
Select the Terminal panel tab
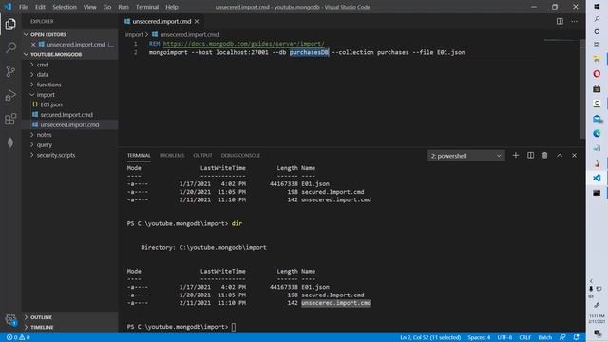[x=139, y=156]
